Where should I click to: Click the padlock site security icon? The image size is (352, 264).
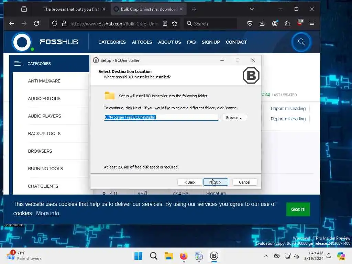pos(64,23)
